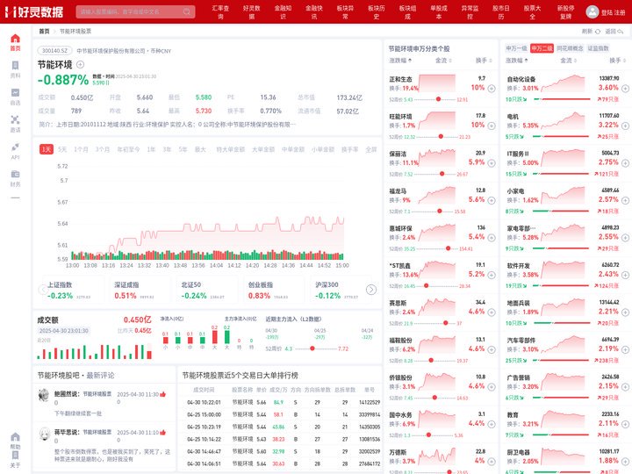The image size is (632, 474).
Task: Add 正和生态 with its plus icon
Action: point(492,89)
